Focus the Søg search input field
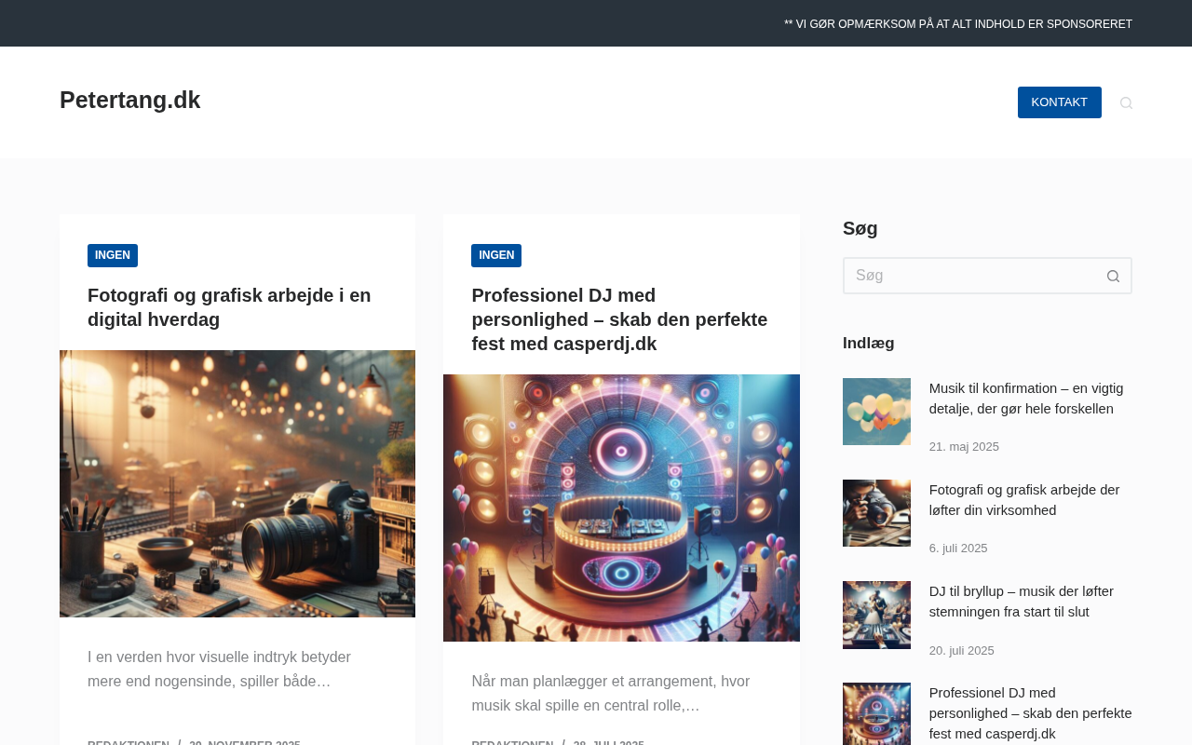The image size is (1192, 745). pyautogui.click(x=968, y=276)
